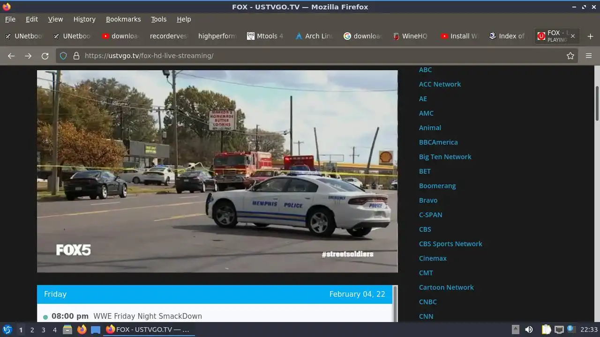Switch to the Mtools tab
Screen dimensions: 600x337
pyautogui.click(x=266, y=36)
